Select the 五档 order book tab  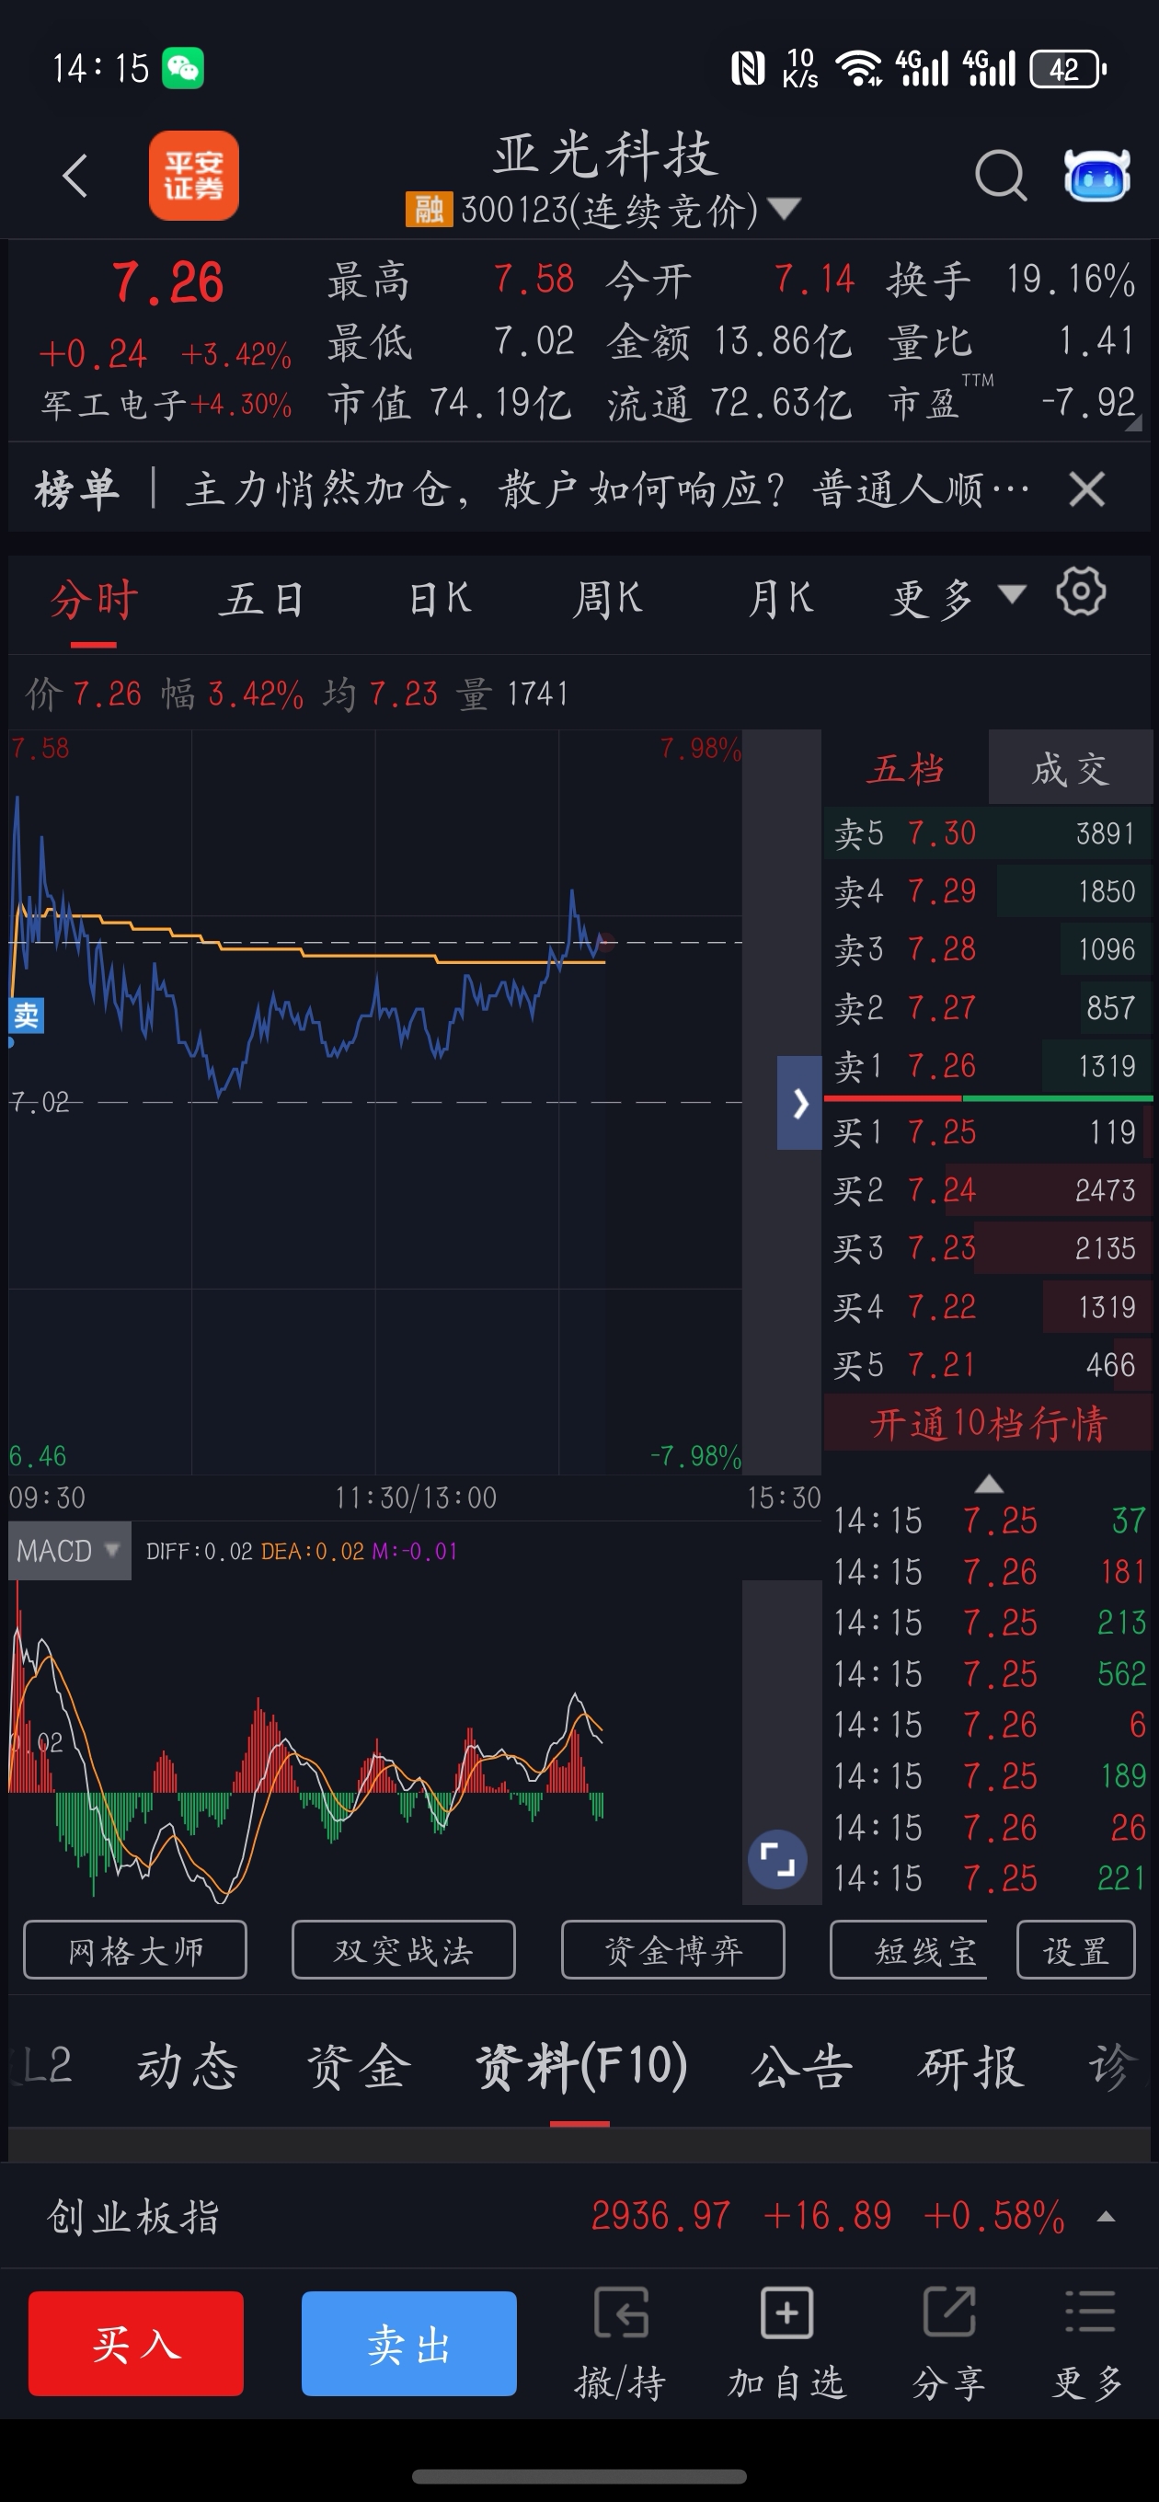click(905, 768)
